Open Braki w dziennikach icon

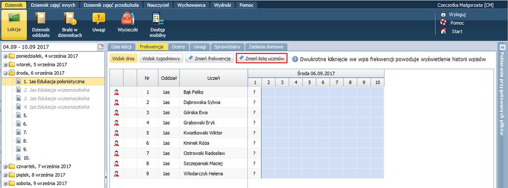pos(70,19)
